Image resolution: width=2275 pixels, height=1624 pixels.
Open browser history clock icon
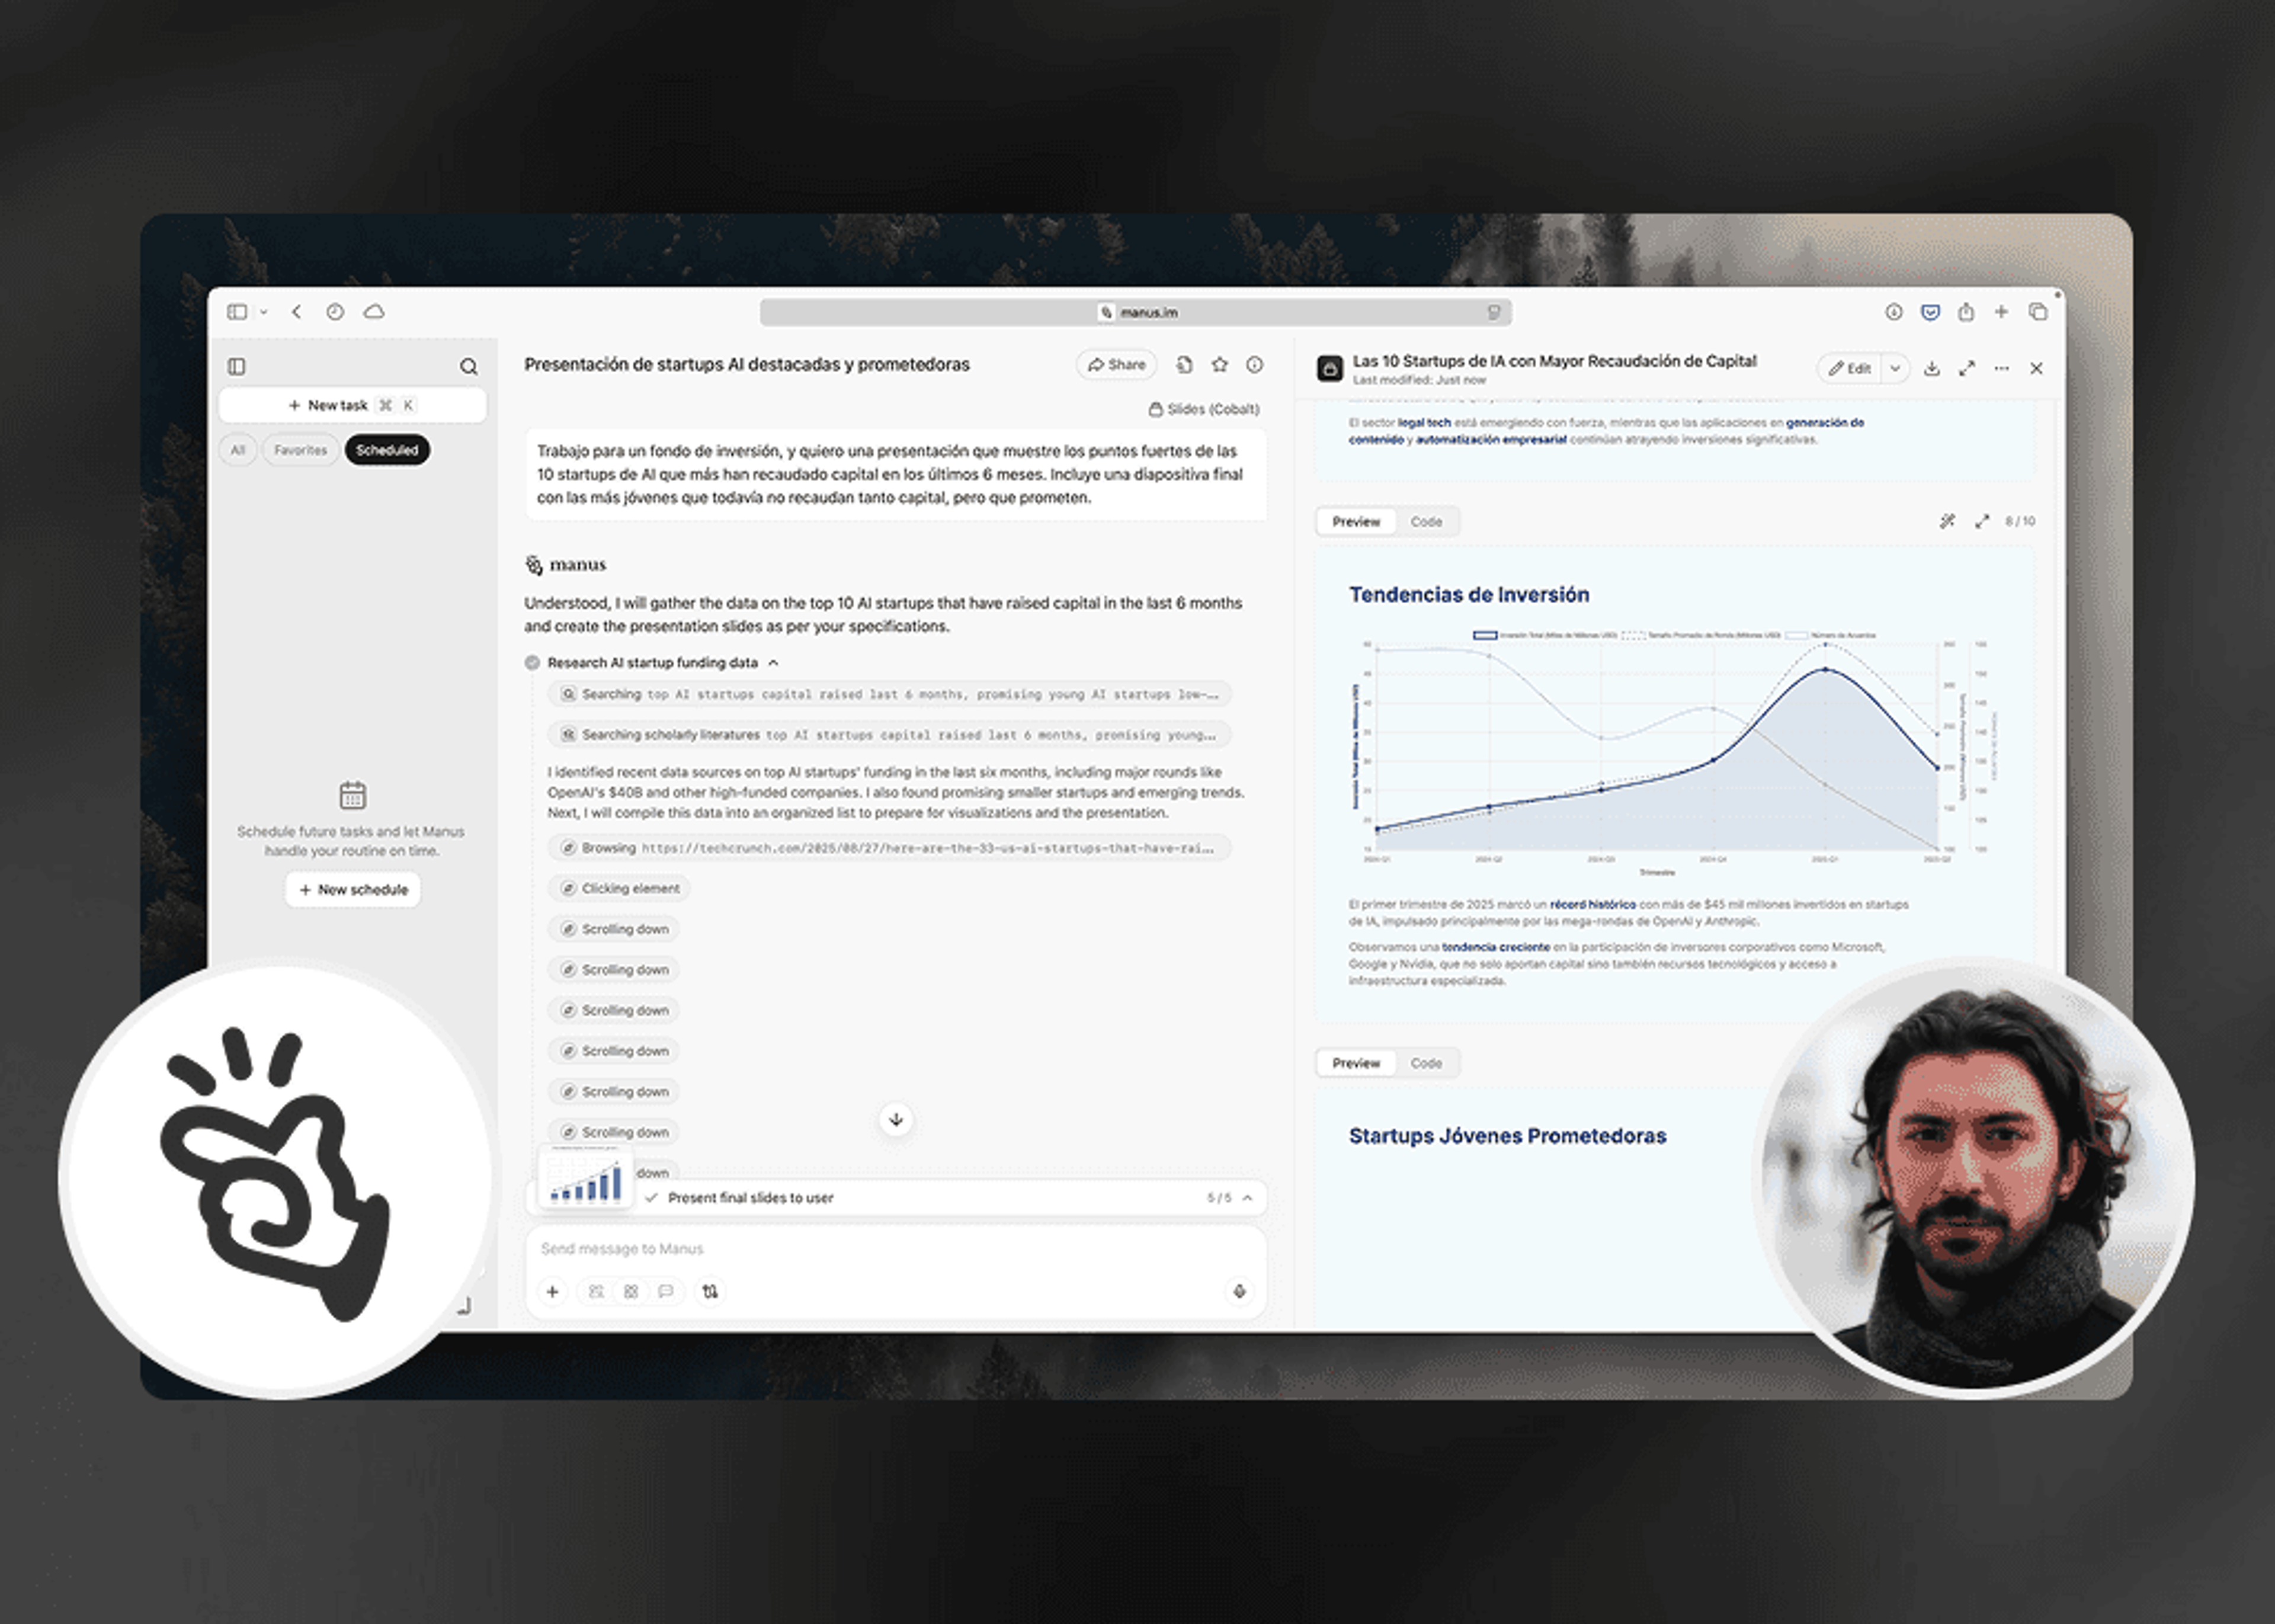335,312
